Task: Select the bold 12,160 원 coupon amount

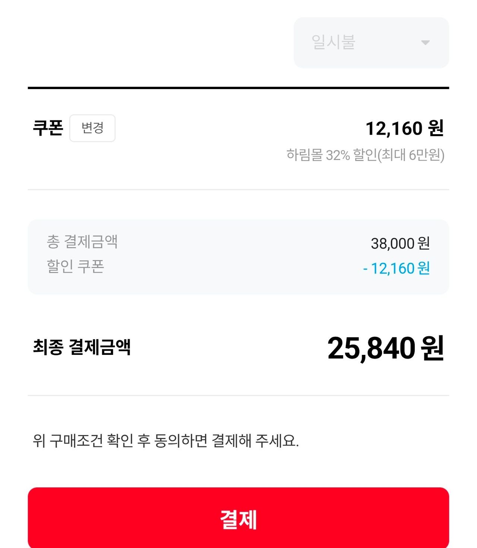Action: tap(404, 129)
